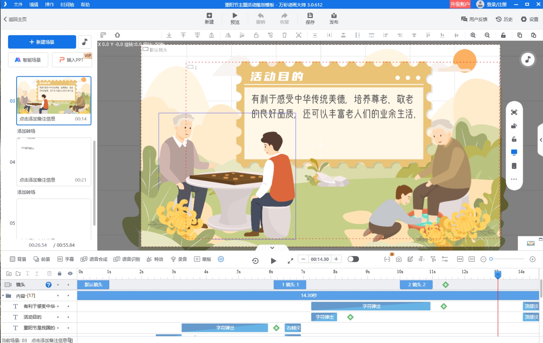Save the project with 保存 icon

coord(310,18)
